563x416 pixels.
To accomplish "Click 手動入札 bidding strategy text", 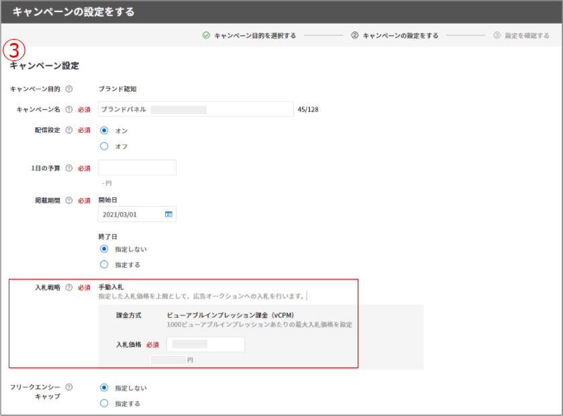I will [x=111, y=287].
